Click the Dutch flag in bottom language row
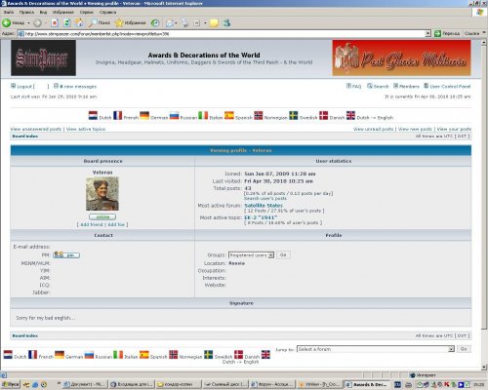 click(x=8, y=355)
